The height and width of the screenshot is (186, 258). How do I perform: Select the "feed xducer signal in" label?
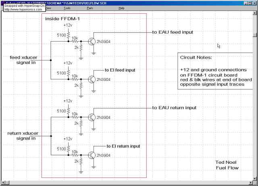pyautogui.click(x=23, y=60)
